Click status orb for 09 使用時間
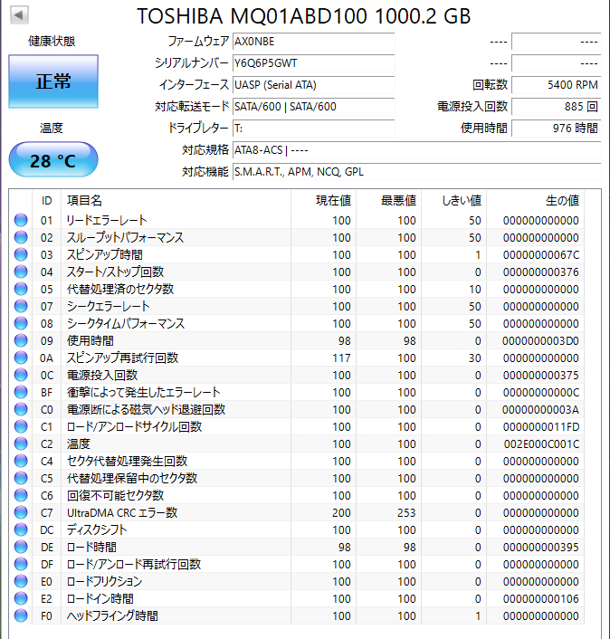Viewport: 610px width, 639px height. (21, 340)
